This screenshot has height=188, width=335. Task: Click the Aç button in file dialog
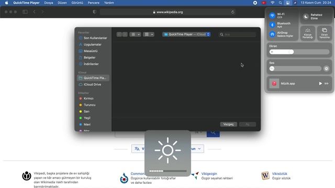(248, 124)
